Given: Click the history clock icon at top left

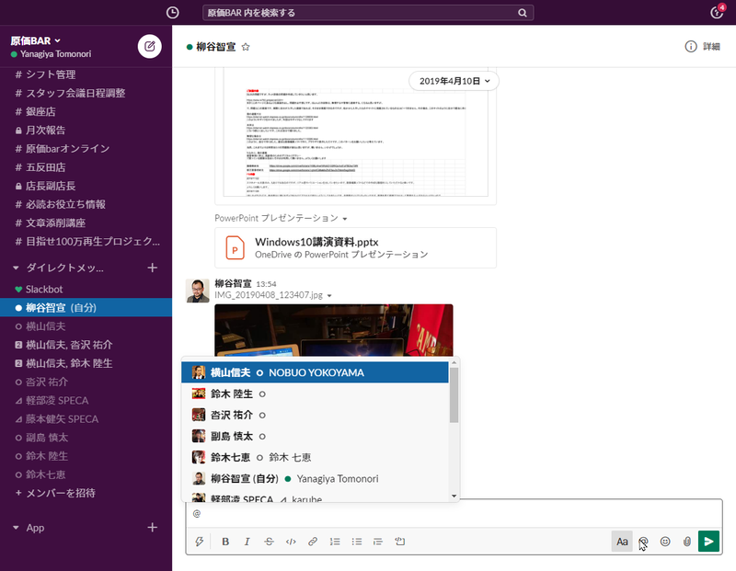Looking at the screenshot, I should point(172,12).
